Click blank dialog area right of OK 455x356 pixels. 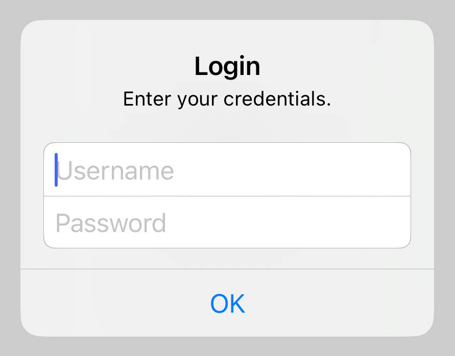(x=352, y=303)
